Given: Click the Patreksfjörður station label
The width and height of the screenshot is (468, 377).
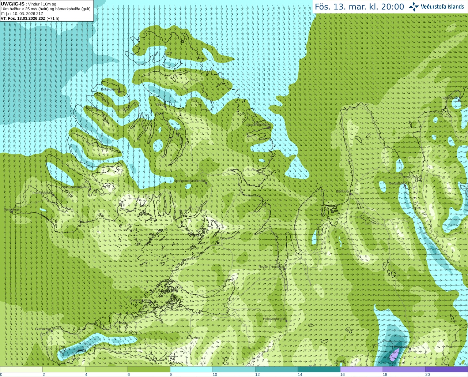Looking at the screenshot, I should [43, 193].
